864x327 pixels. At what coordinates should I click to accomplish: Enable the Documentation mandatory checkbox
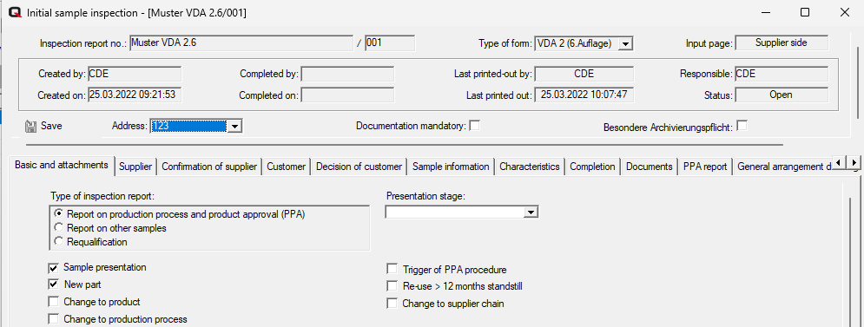click(x=474, y=126)
